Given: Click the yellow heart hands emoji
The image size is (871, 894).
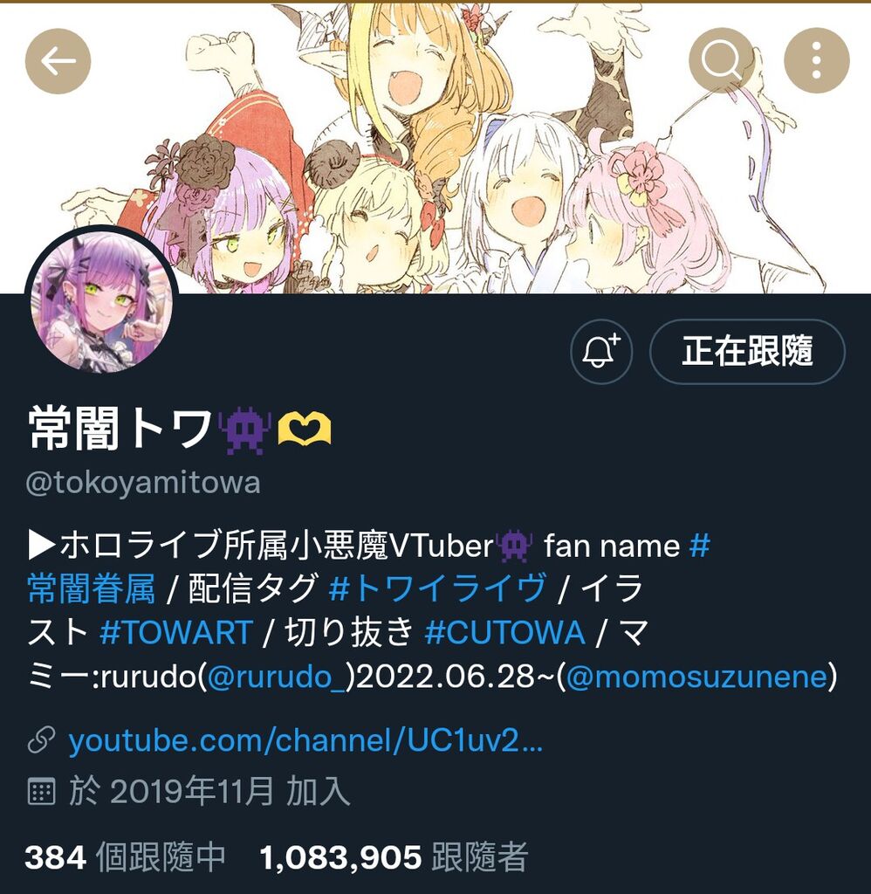Looking at the screenshot, I should click(x=304, y=430).
